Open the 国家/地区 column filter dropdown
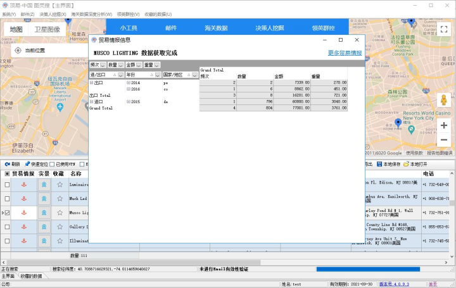Screen dimensions: 456x288 pos(194,75)
